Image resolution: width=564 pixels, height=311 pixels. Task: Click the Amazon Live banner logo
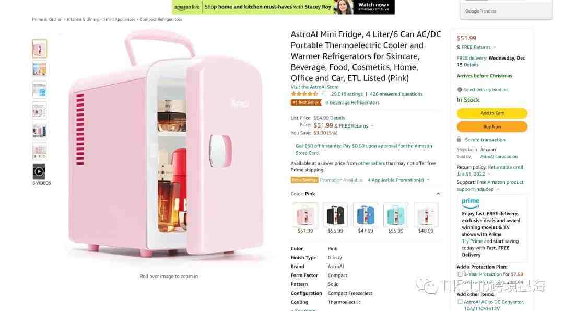point(187,7)
